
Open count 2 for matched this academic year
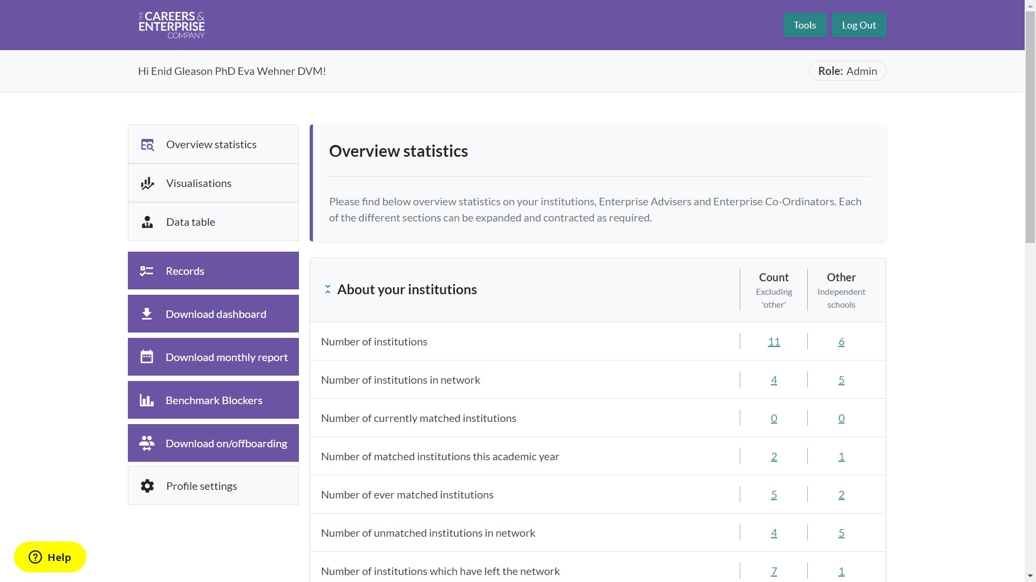pos(774,456)
